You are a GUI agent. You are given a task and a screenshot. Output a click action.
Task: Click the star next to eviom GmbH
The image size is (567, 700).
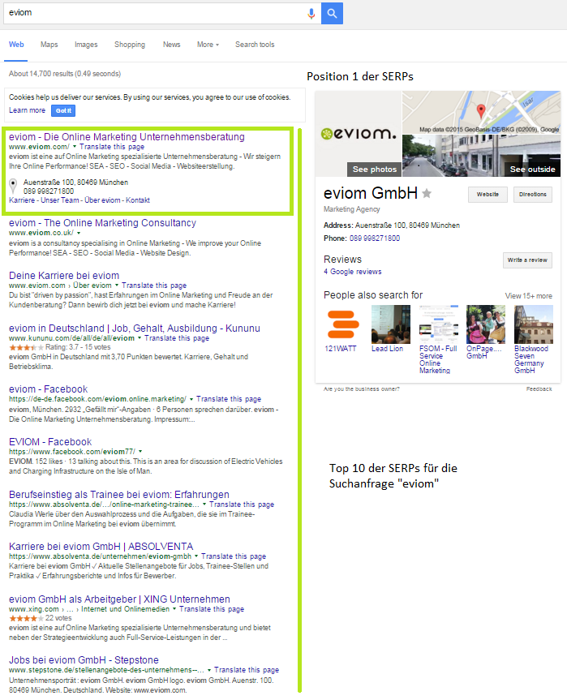(427, 193)
